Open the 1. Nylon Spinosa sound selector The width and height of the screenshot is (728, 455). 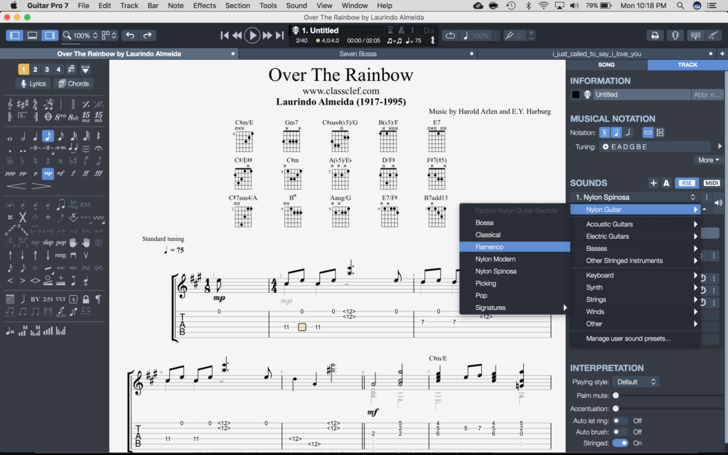[635, 198]
